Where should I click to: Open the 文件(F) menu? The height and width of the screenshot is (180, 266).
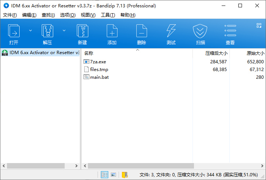point(10,15)
